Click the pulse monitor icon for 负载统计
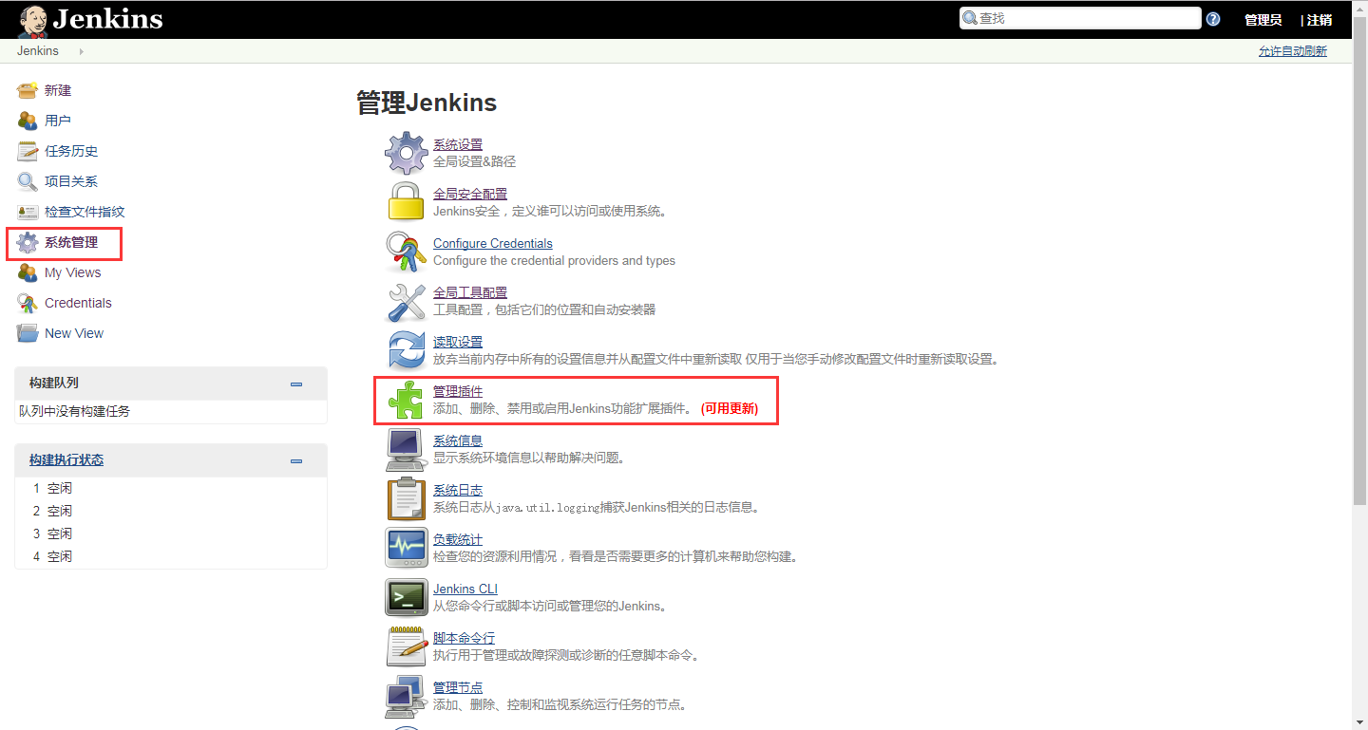 (x=407, y=548)
